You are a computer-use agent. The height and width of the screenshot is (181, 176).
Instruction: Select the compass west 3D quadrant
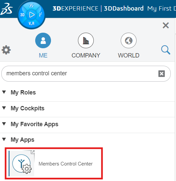click(22, 15)
